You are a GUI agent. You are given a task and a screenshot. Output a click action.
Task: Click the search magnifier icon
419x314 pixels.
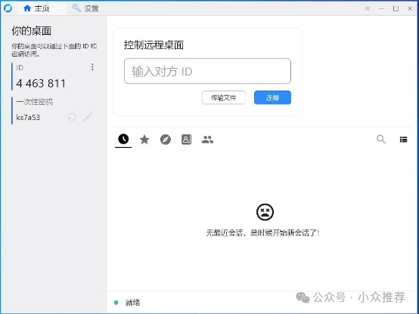tap(381, 139)
